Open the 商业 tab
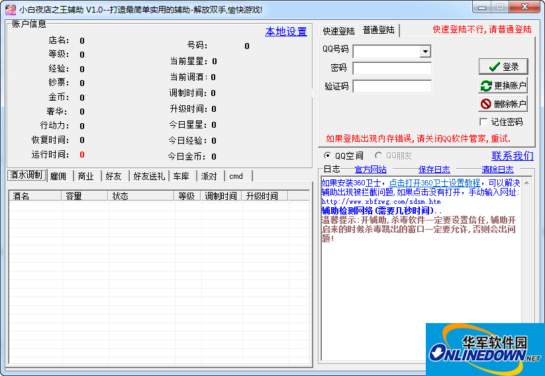This screenshot has height=376, width=545. click(x=87, y=176)
